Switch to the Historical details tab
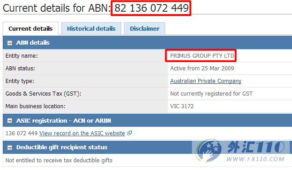This screenshot has width=292, height=170. 91,28
